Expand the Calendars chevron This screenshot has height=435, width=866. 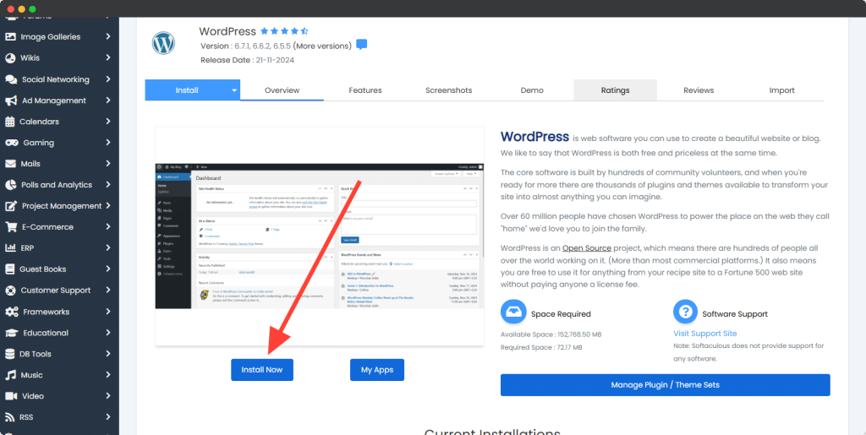click(x=108, y=122)
